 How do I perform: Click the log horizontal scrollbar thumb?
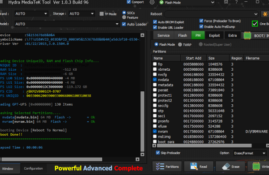pyautogui.click(x=52, y=159)
